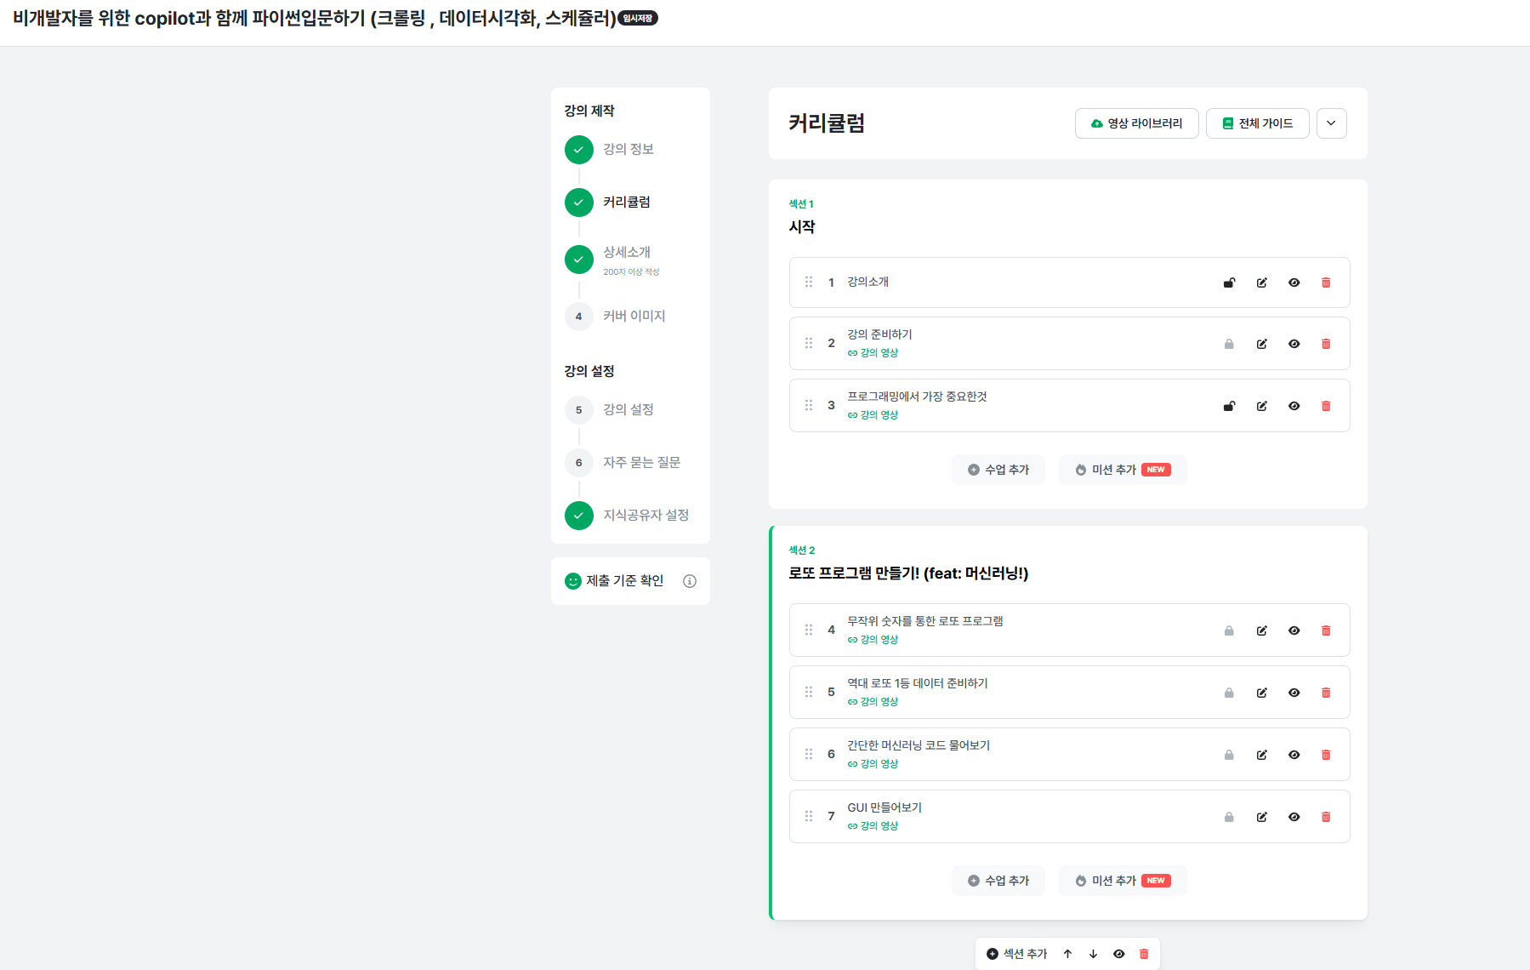Add a lesson with 수업 추가 in 섹션 2
This screenshot has height=970, width=1530.
pyautogui.click(x=998, y=881)
